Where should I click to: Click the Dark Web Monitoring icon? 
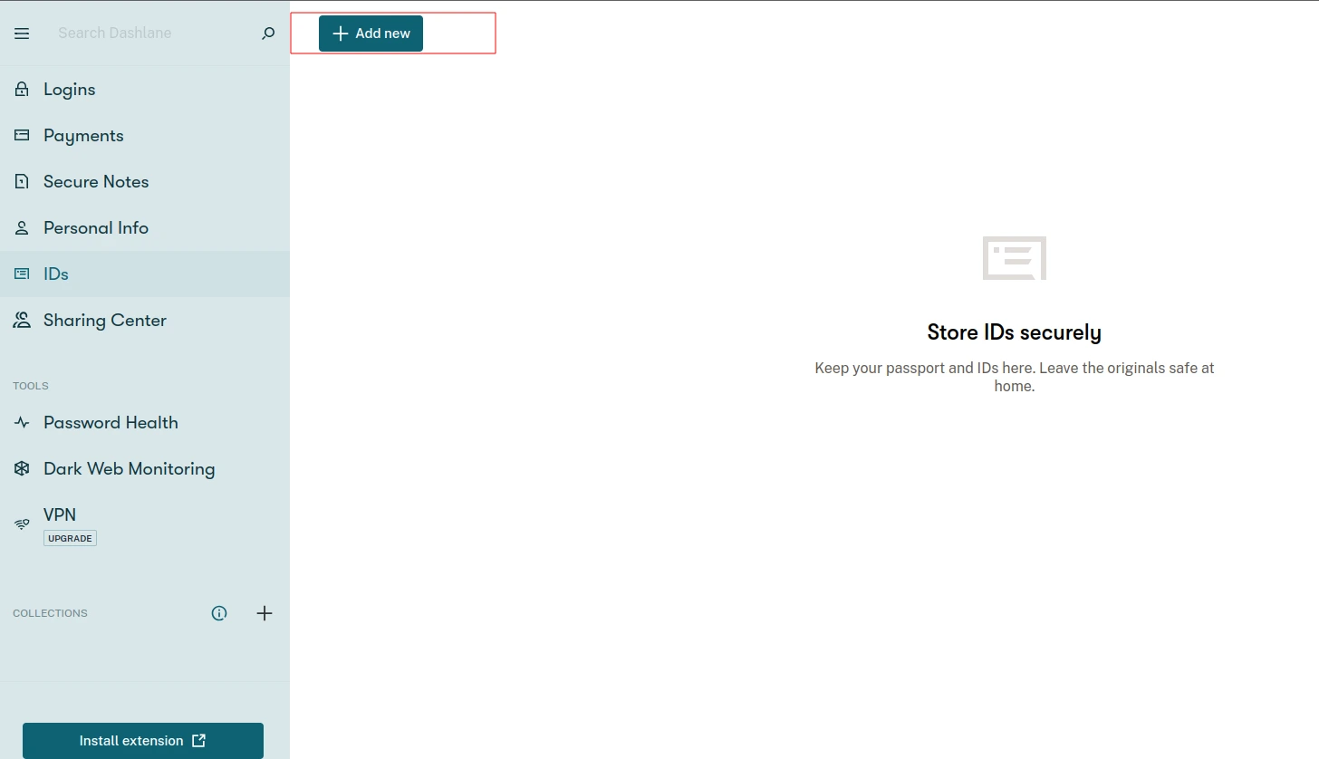[22, 469]
